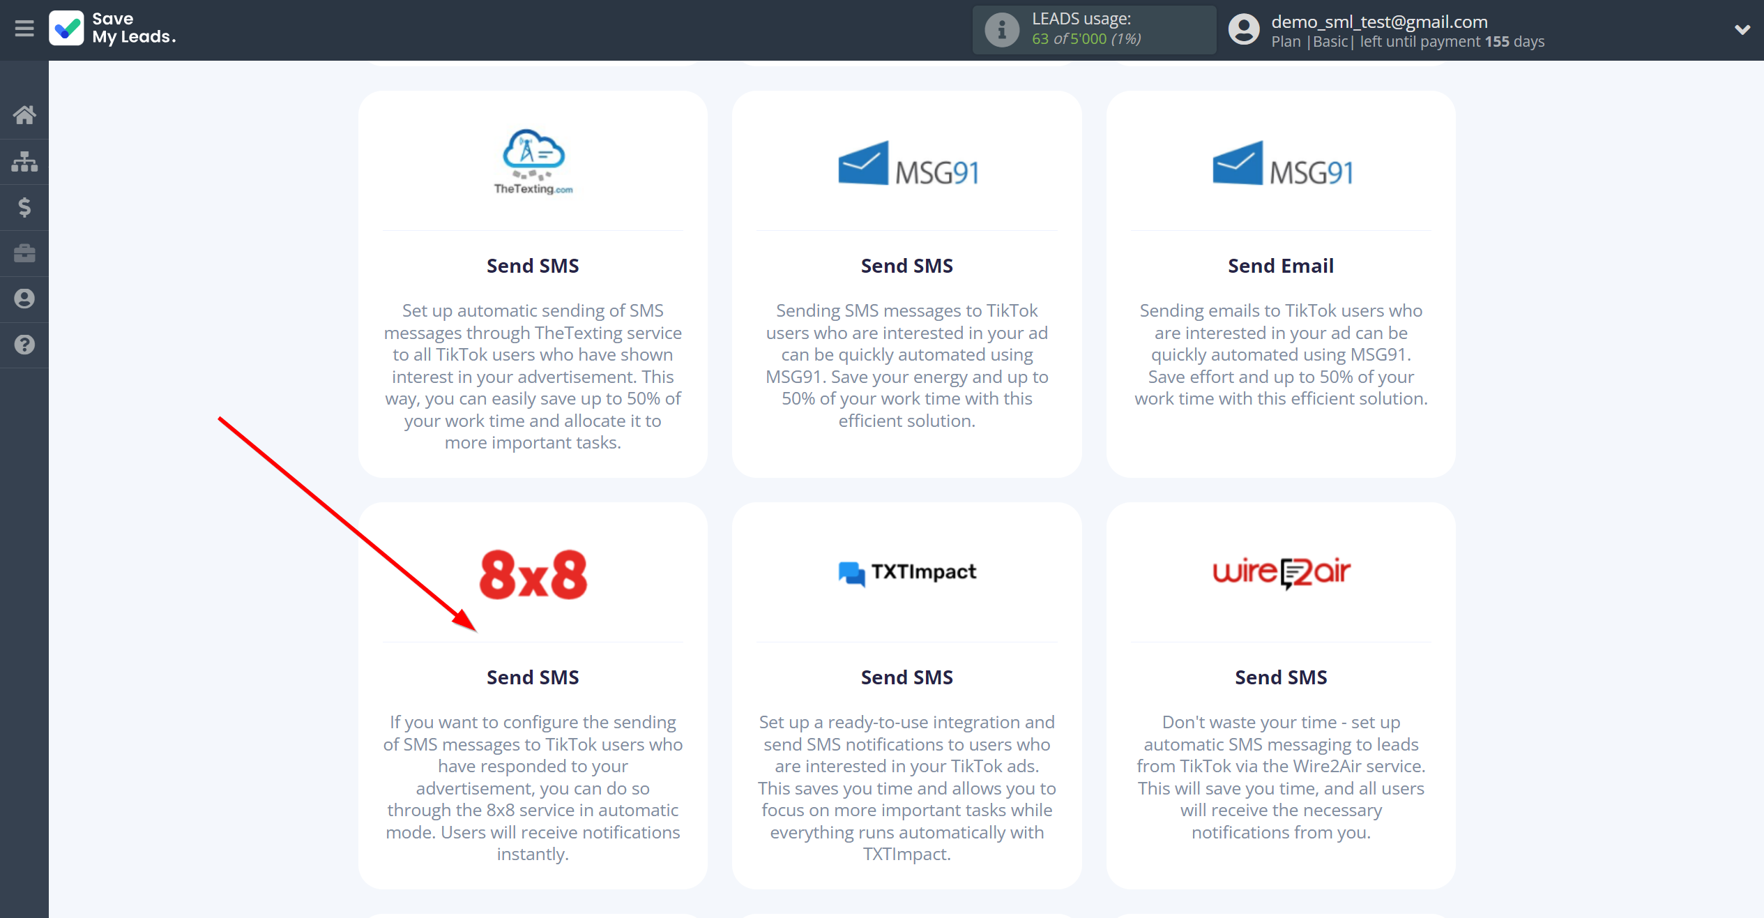
Task: Click Send SMS title under TheTexting
Action: [533, 266]
